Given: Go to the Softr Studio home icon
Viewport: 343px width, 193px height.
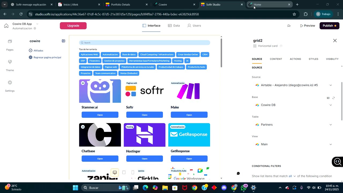Looking at the screenshot, I should (x=6, y=26).
